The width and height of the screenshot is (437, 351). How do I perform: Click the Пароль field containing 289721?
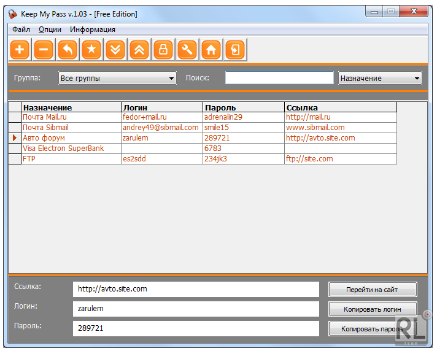(196, 328)
